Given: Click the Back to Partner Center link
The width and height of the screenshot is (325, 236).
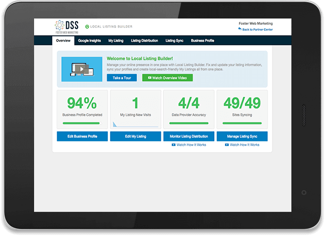Looking at the screenshot, I should click(257, 29).
